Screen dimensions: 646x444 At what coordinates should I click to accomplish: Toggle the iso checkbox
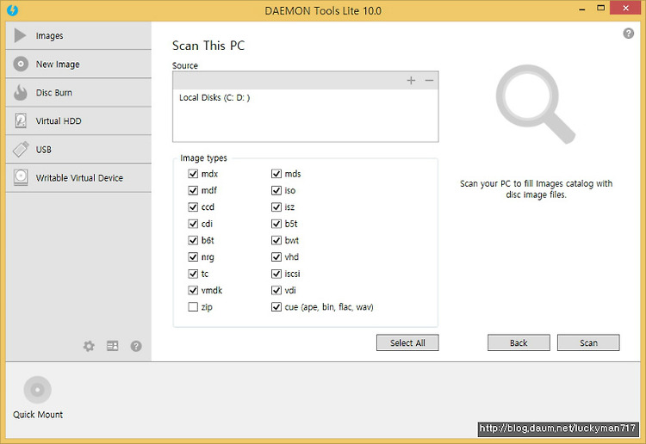pos(276,190)
